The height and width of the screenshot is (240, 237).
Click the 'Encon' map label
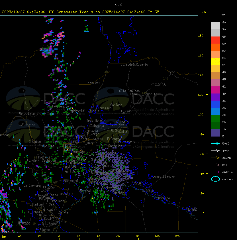tap(171, 72)
